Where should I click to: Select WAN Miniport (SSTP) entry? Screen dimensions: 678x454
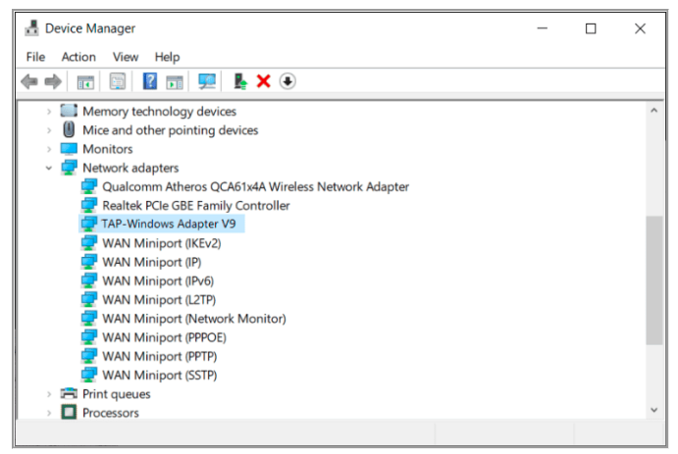click(x=160, y=375)
